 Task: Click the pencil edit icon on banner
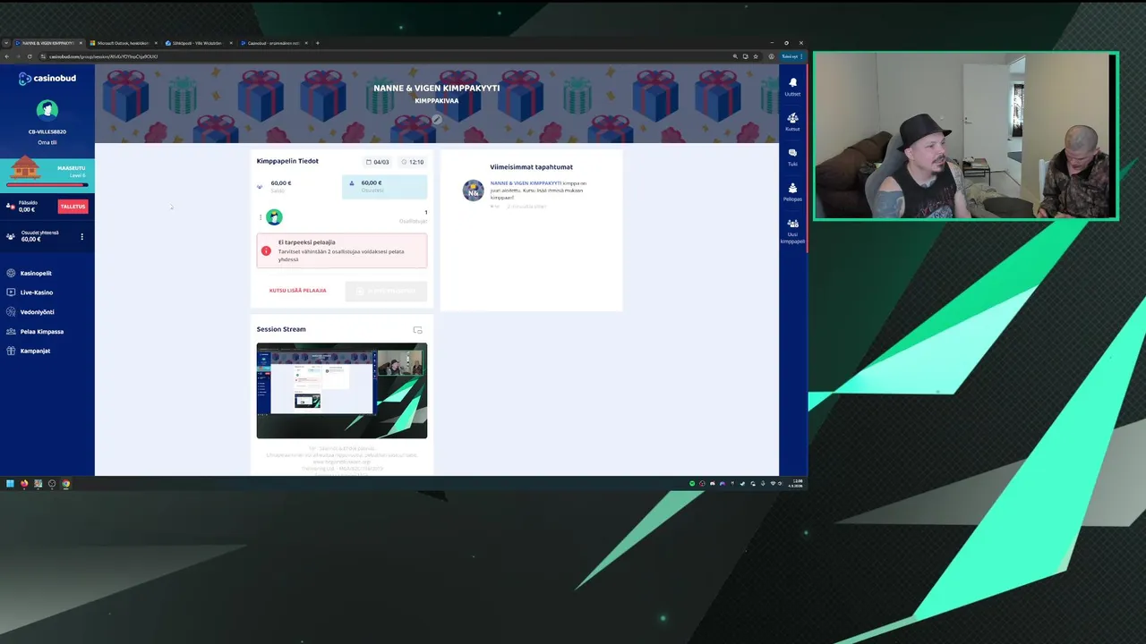click(437, 119)
